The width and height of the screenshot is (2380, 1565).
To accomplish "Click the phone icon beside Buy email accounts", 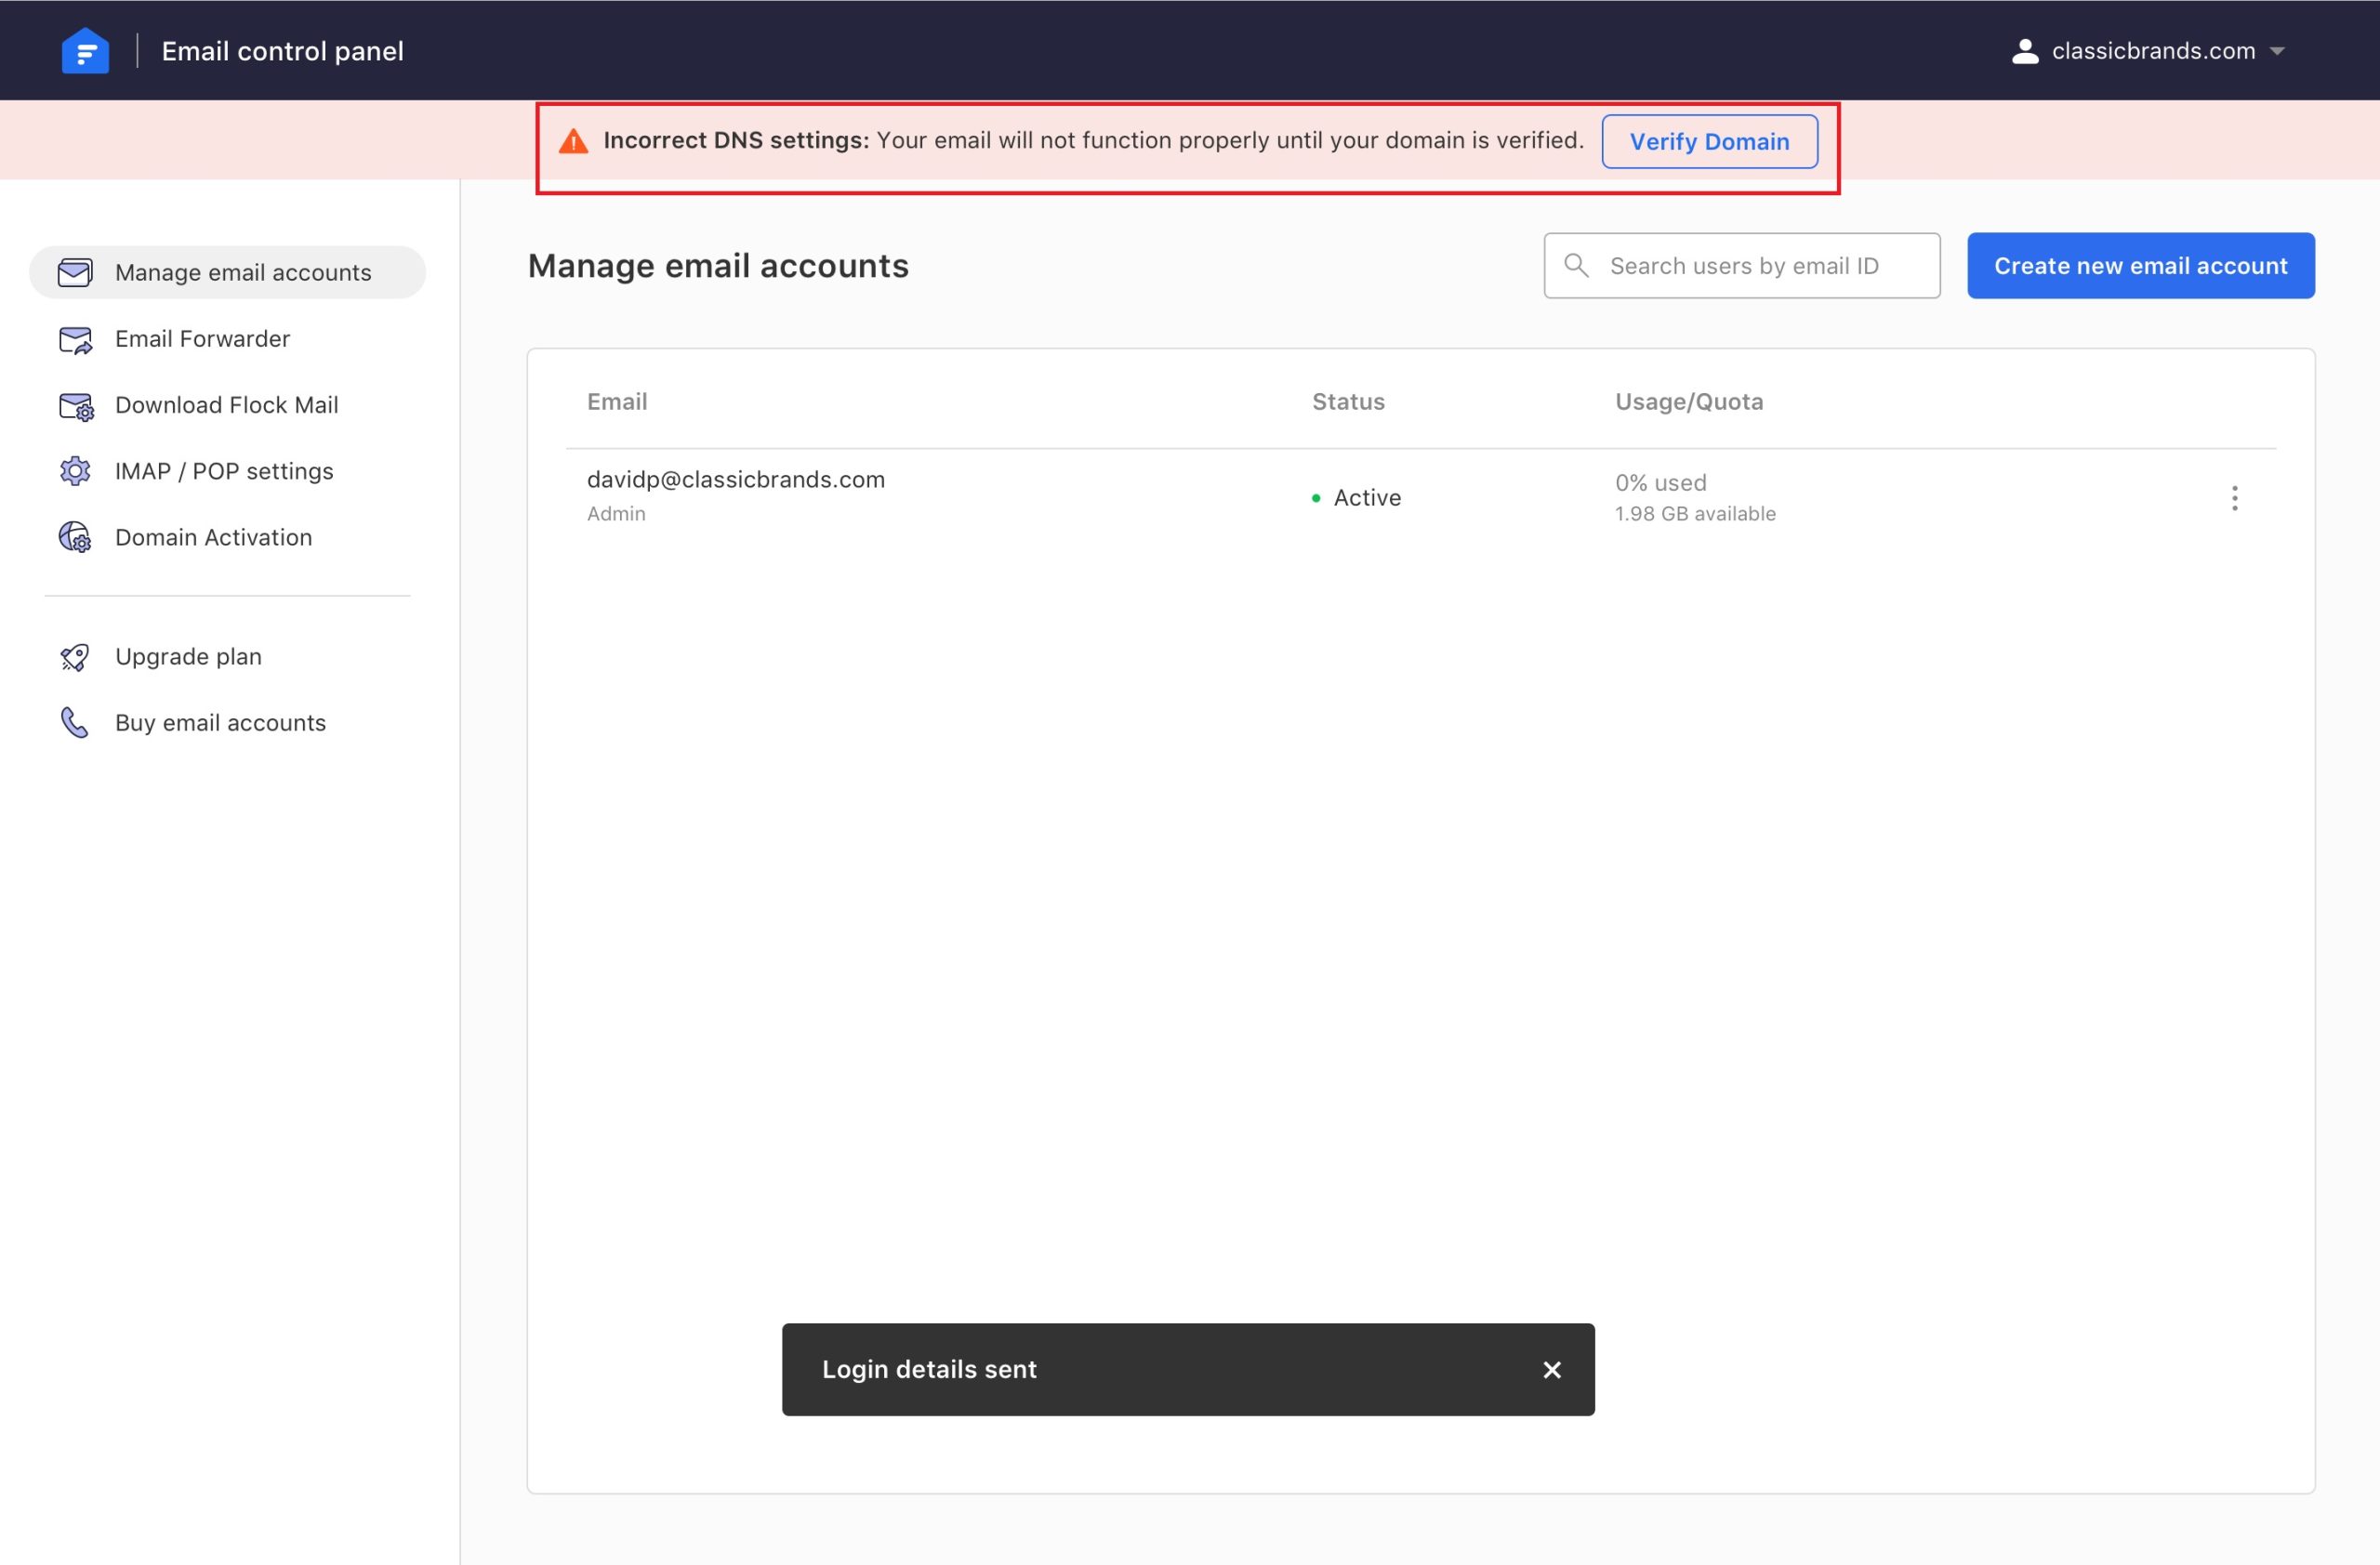I will [x=75, y=722].
